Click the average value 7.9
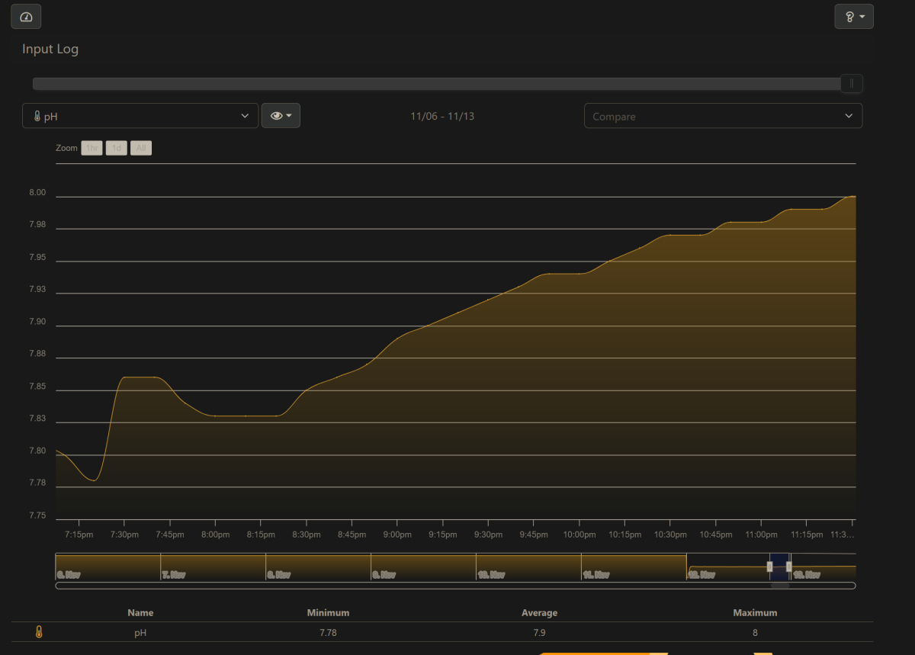Screen dimensions: 915x655 539,632
